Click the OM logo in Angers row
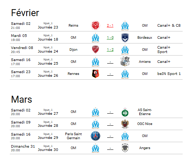Image resolution: width=187 pixels, height=167 pixels. (x=96, y=148)
